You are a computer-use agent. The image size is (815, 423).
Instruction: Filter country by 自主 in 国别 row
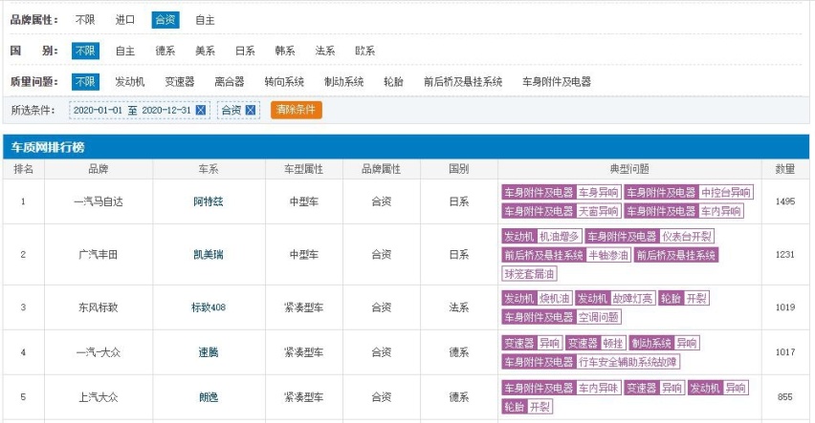click(x=125, y=51)
